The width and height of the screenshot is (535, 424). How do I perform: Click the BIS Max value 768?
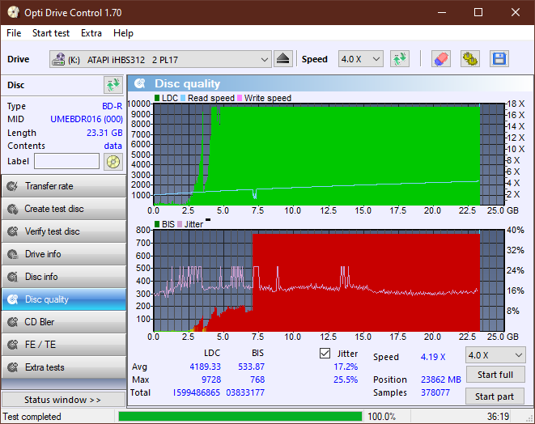pos(257,379)
